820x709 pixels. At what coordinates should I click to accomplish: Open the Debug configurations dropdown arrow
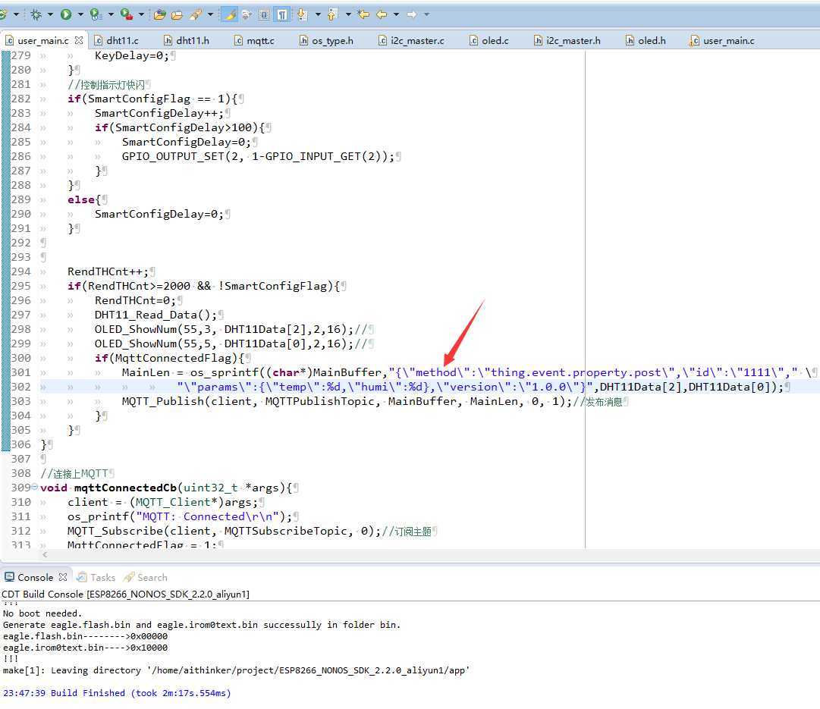pos(50,14)
